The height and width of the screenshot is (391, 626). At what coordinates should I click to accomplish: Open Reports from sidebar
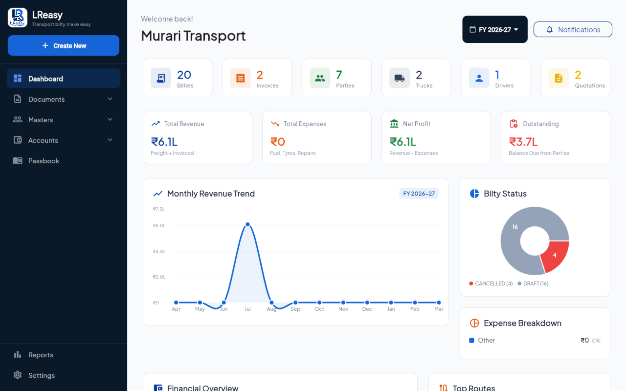(64, 355)
